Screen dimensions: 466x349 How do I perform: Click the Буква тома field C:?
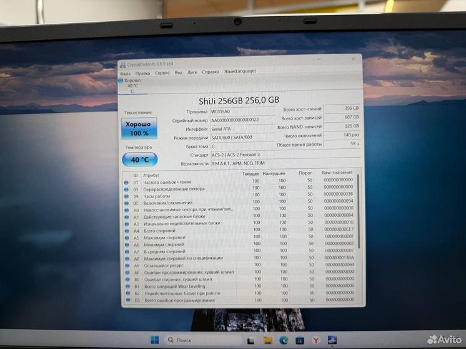[242, 146]
